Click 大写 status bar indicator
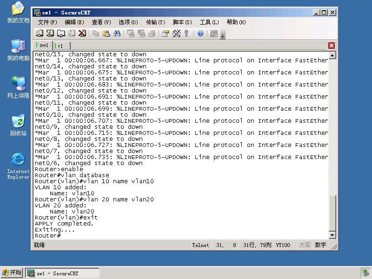 pos(305,245)
